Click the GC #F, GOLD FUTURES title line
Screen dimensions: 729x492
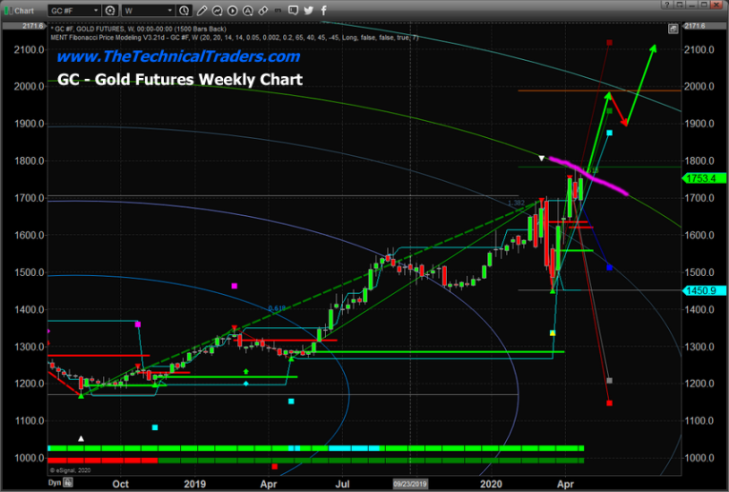click(x=138, y=29)
